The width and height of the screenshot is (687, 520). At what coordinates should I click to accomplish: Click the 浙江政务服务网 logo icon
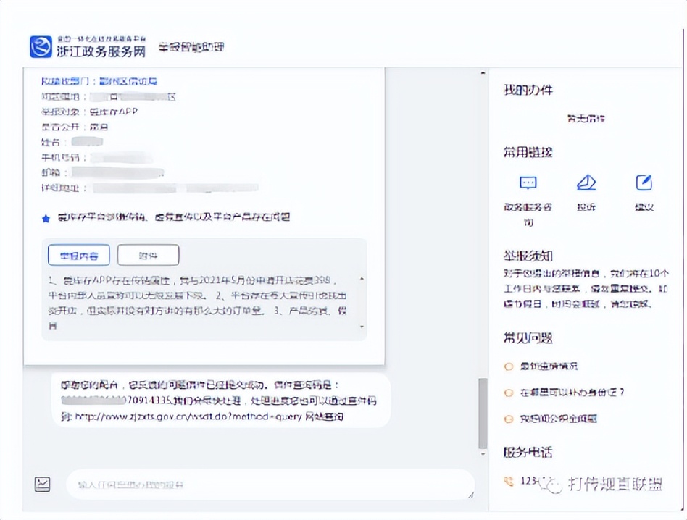41,46
